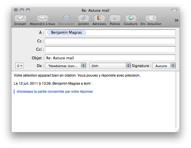
Task: Open the Discussion speech bubble
Action: point(67,18)
